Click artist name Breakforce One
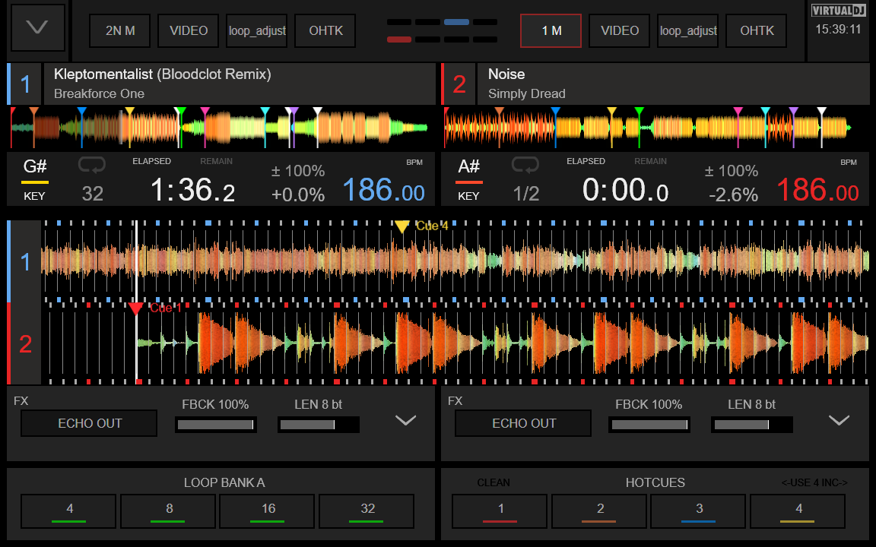 click(x=99, y=93)
